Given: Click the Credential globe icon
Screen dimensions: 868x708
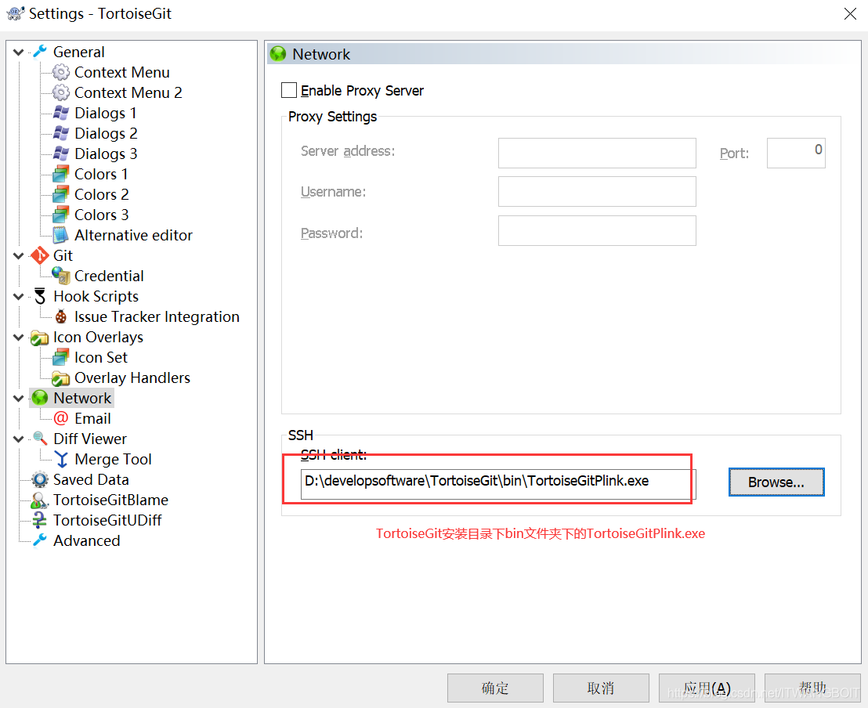Looking at the screenshot, I should pos(61,276).
